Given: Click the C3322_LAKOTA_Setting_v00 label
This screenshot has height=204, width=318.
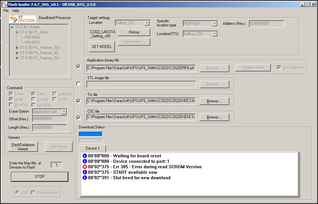Looking at the screenshot, I should [x=102, y=34].
